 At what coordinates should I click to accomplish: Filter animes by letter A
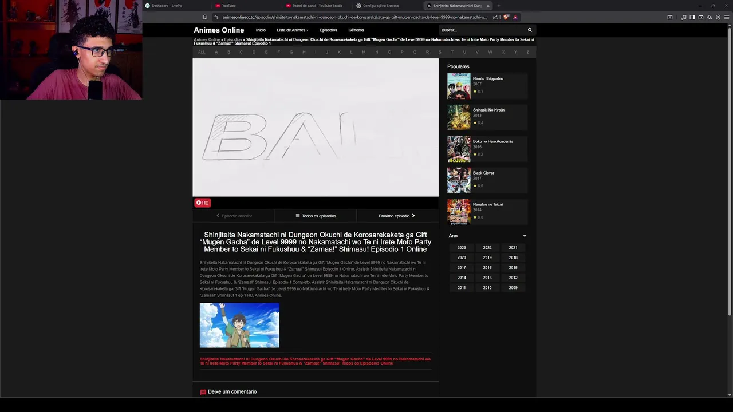(216, 52)
